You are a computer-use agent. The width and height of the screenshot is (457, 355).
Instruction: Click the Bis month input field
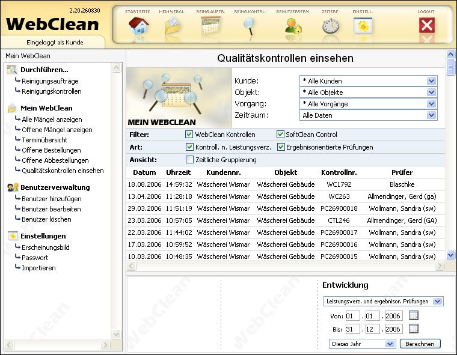[x=373, y=329]
